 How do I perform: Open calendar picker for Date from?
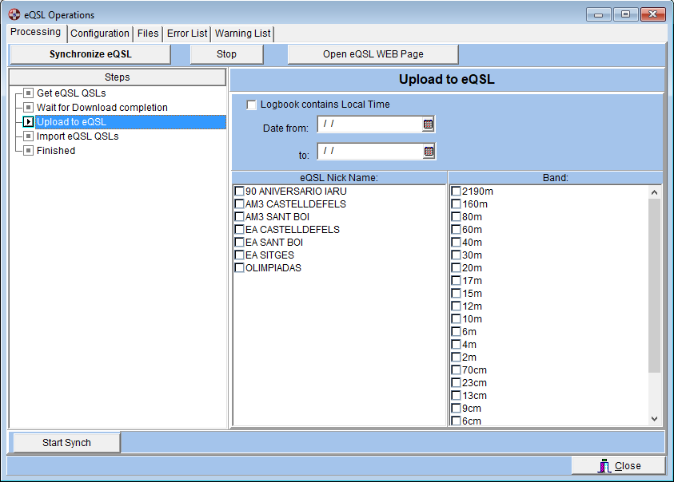click(x=429, y=124)
